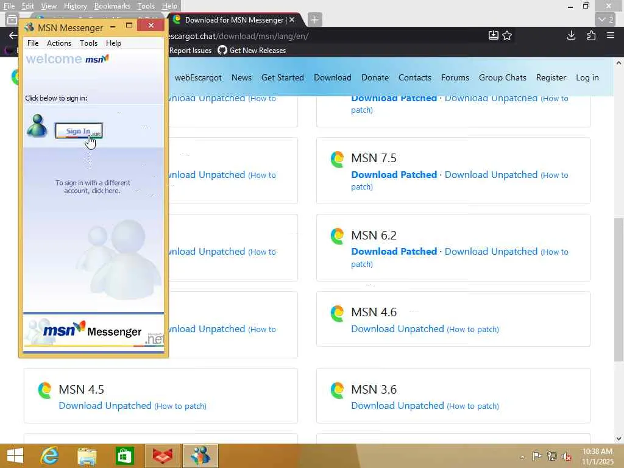This screenshot has width=624, height=468.
Task: Switch to MSN Messenger taskbar icon
Action: coord(200,456)
